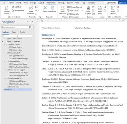Collapse the 2 Chapter 2 Lit Review heading
Screen dimensions: 127x124
click(x=3, y=41)
